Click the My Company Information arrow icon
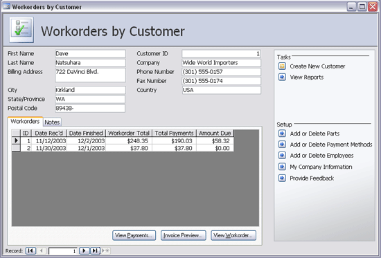The height and width of the screenshot is (258, 381). [x=282, y=167]
